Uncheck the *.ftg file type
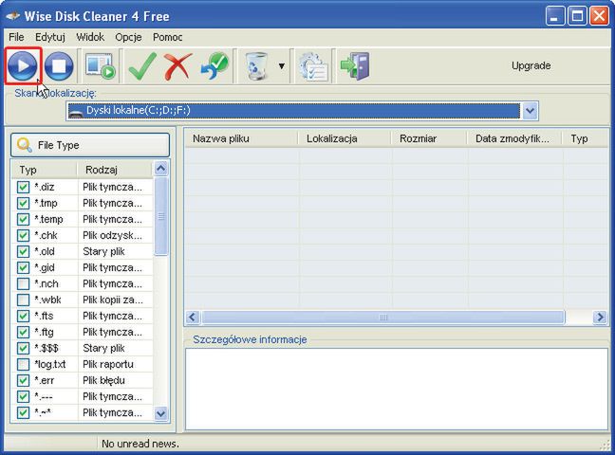The height and width of the screenshot is (455, 615). [x=23, y=332]
